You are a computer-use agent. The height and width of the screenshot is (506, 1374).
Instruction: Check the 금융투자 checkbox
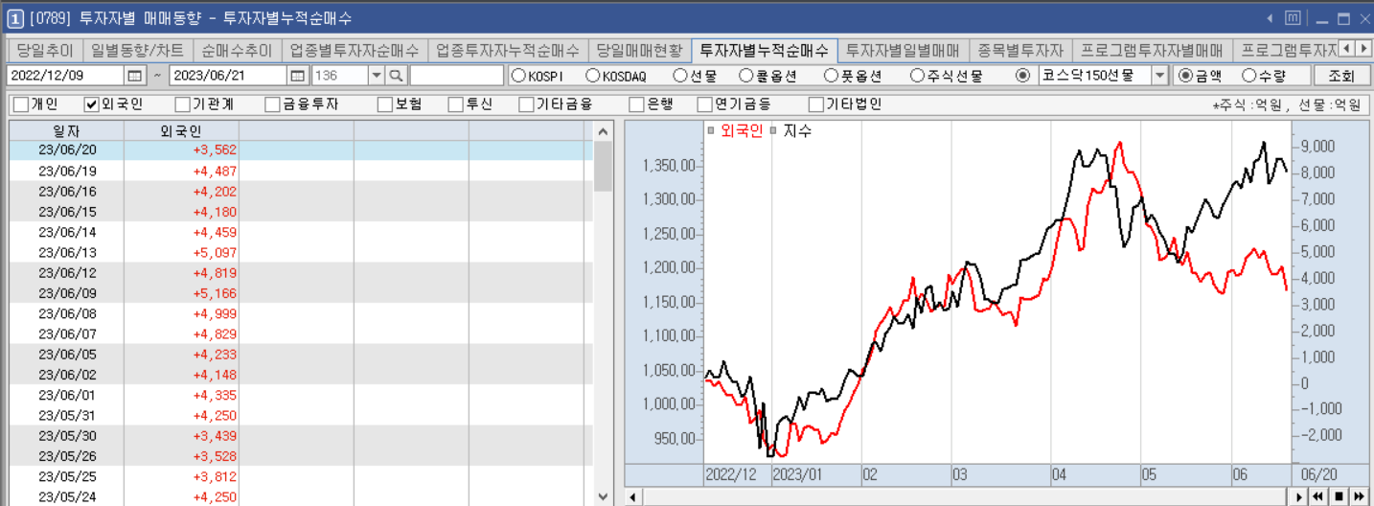point(272,104)
